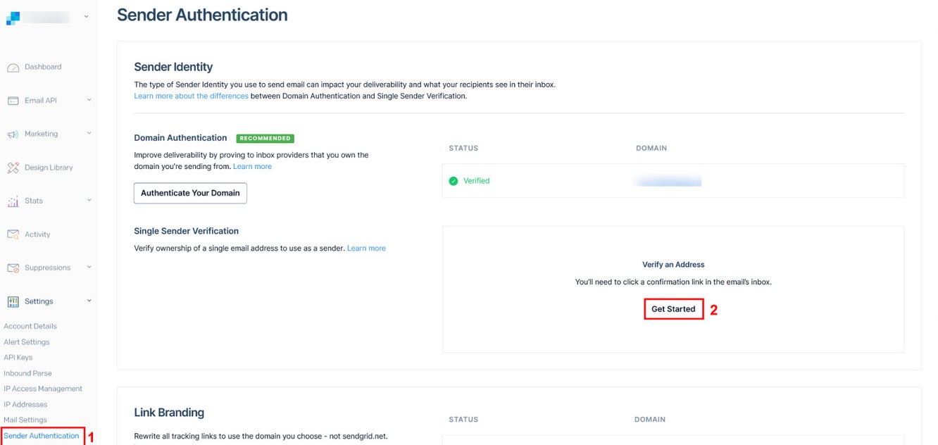The width and height of the screenshot is (938, 445).
Task: Open the account switcher chevron beside logo
Action: tap(86, 17)
